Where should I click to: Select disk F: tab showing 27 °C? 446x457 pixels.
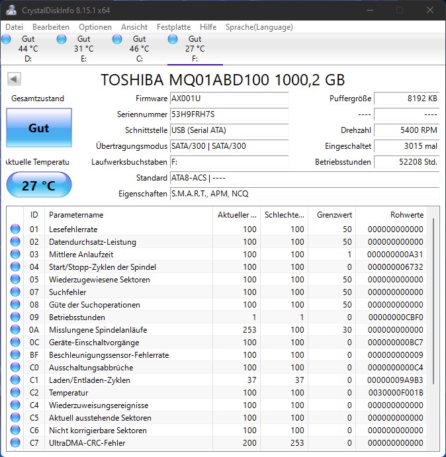tap(195, 49)
